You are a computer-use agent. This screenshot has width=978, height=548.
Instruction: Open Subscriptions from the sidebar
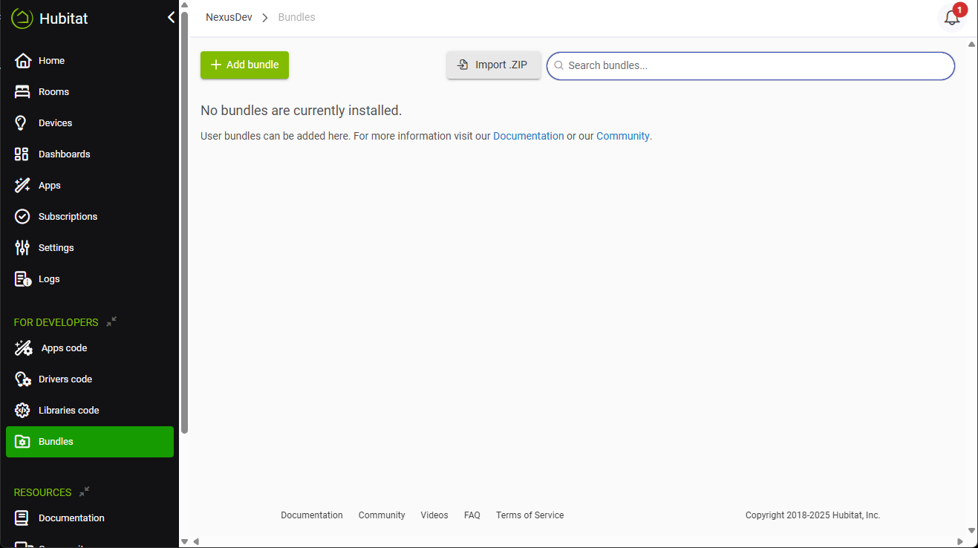(68, 217)
